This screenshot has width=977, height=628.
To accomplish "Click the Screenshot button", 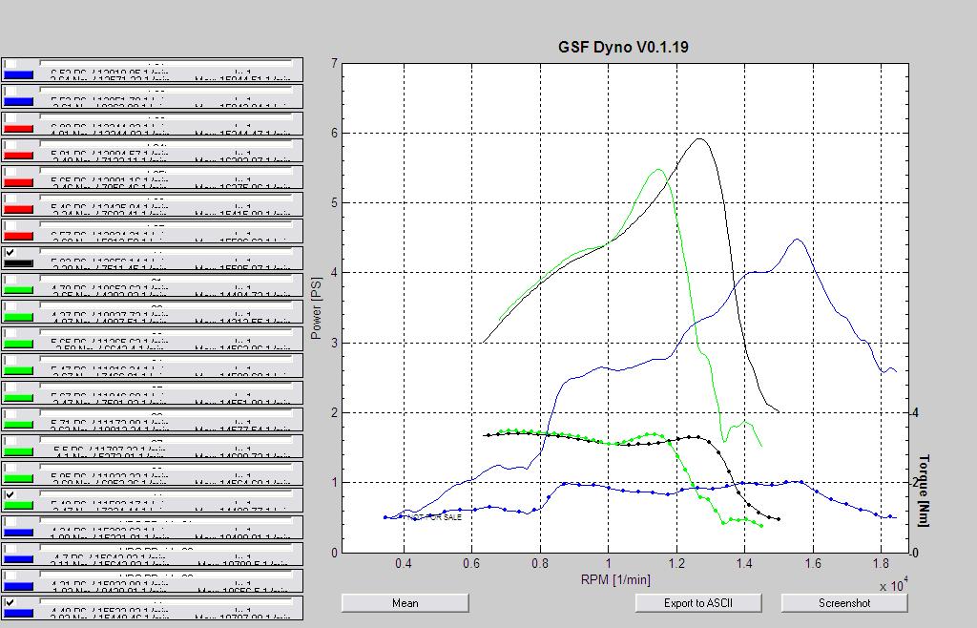I will coord(844,603).
